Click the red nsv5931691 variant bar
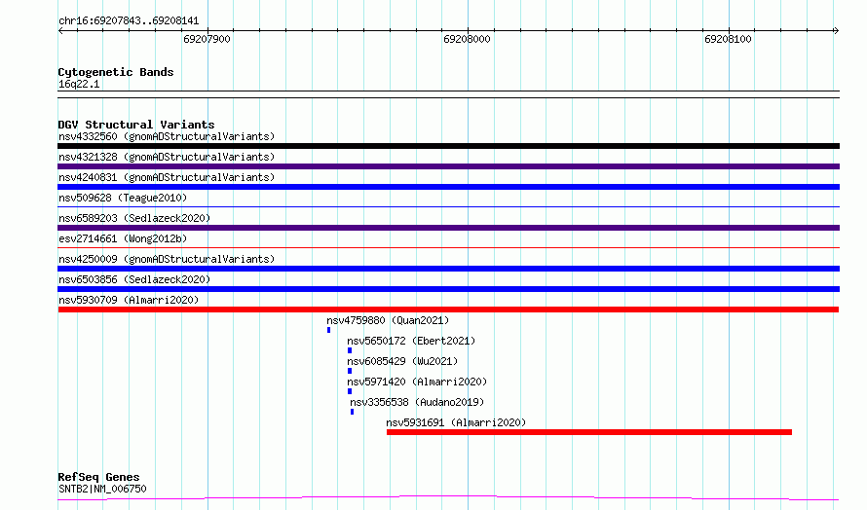This screenshot has height=510, width=867. (x=589, y=432)
